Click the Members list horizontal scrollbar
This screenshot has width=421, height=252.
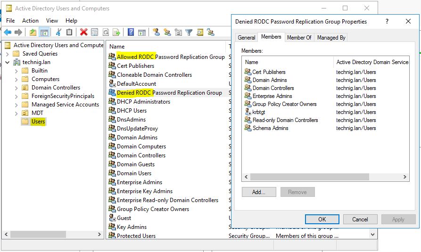pyautogui.click(x=310, y=177)
